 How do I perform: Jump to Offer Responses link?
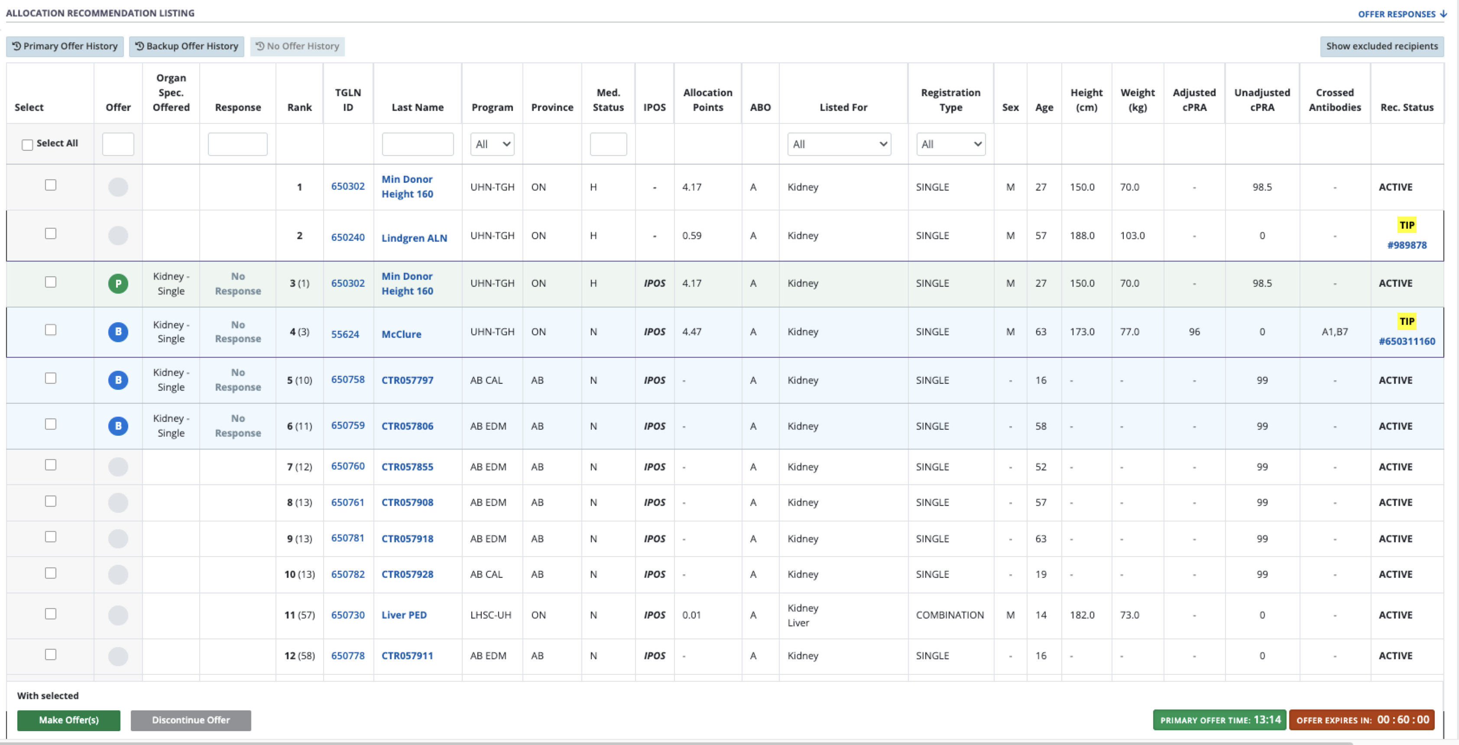(1401, 14)
